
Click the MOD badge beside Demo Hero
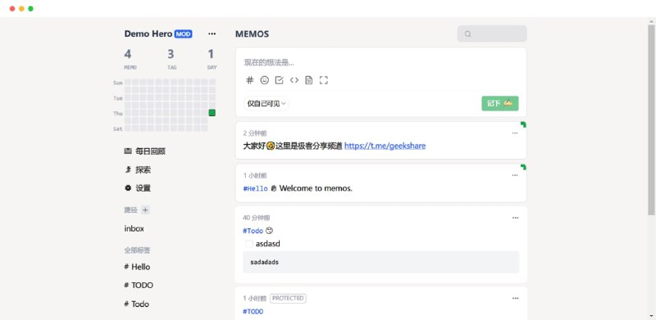[183, 34]
